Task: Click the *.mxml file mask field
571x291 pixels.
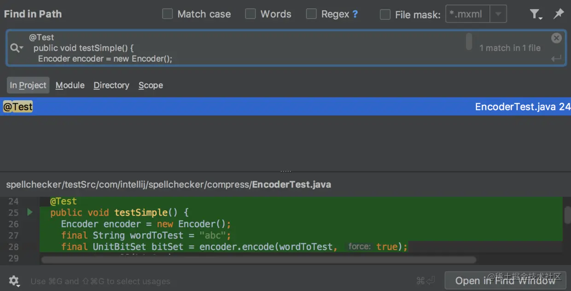Action: (468, 14)
